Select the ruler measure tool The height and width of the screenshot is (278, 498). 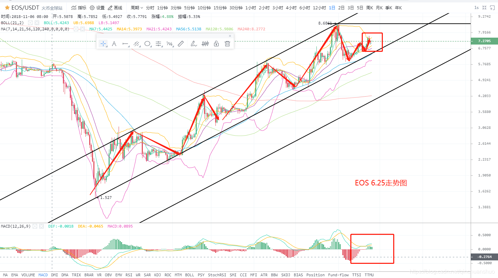pyautogui.click(x=181, y=44)
